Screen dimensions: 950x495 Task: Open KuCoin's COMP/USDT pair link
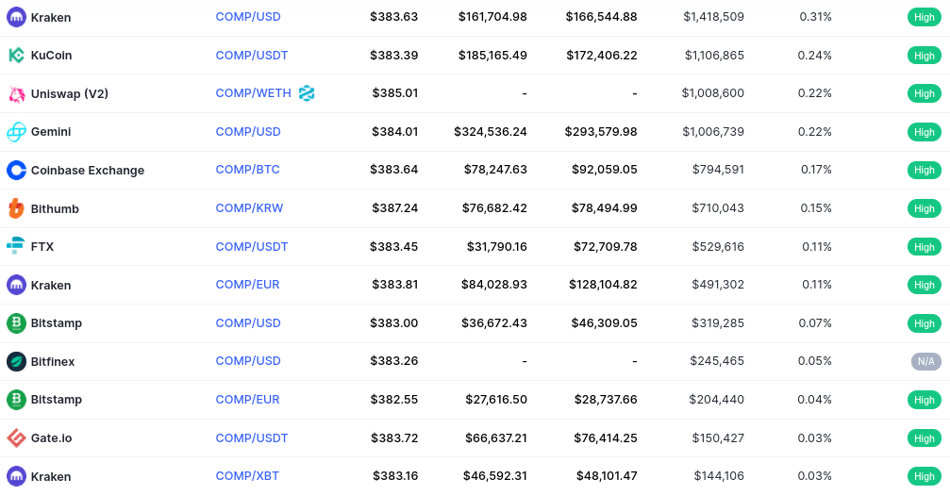point(252,55)
